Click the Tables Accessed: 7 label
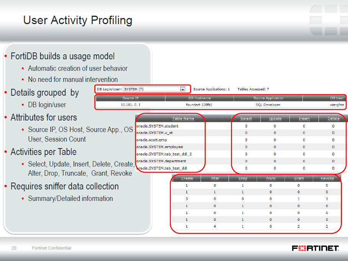The height and width of the screenshot is (261, 348). (x=253, y=89)
